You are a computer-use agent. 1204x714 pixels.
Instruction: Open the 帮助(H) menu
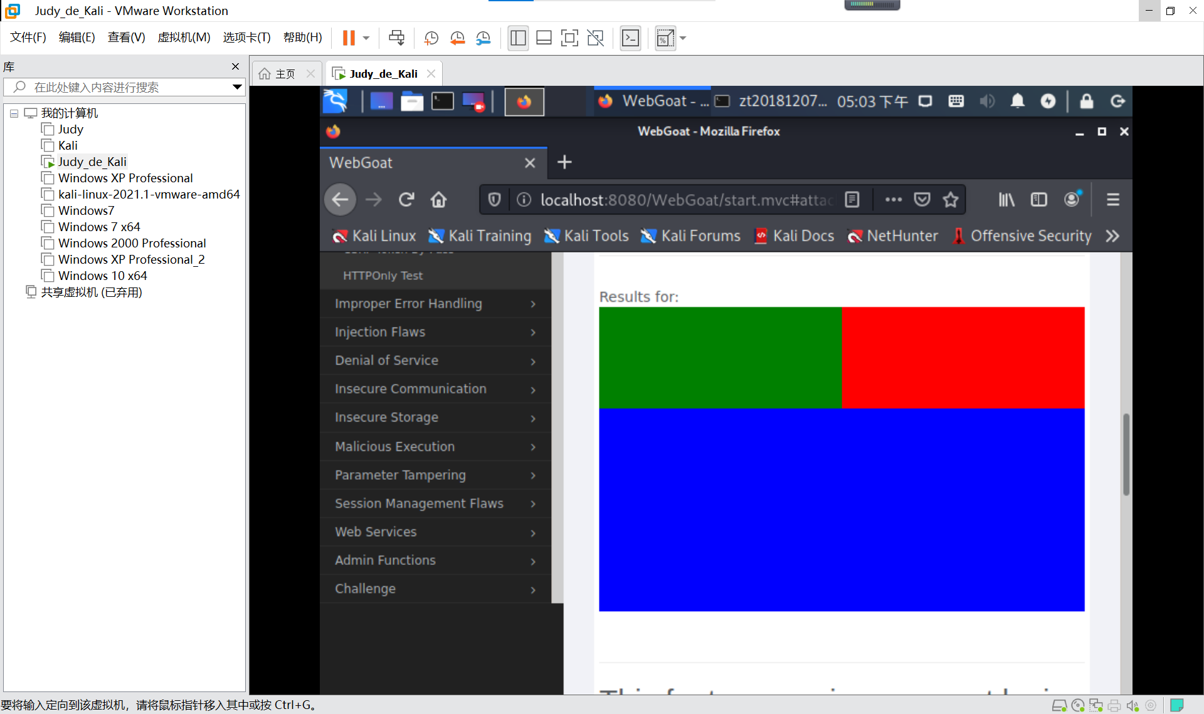point(302,37)
